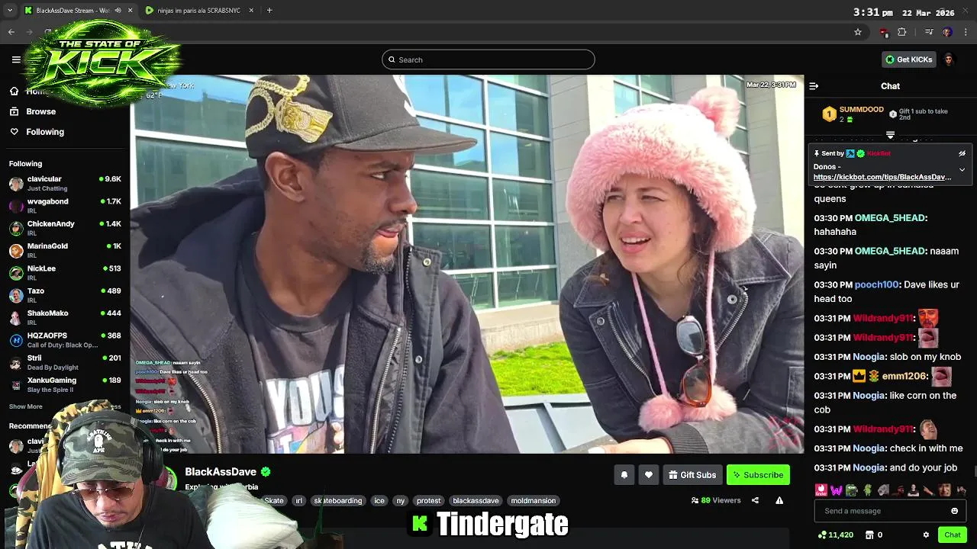
Task: Expand the gift leaderboard handle
Action: 890,135
